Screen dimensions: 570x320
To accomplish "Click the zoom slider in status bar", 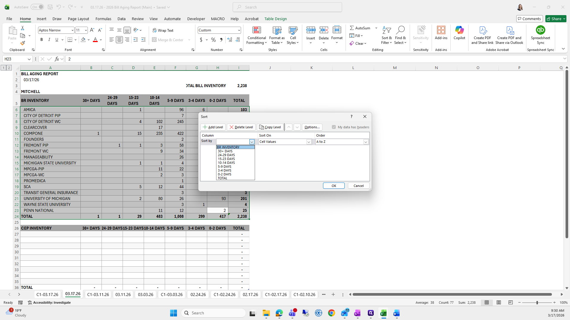I will 537,303.
